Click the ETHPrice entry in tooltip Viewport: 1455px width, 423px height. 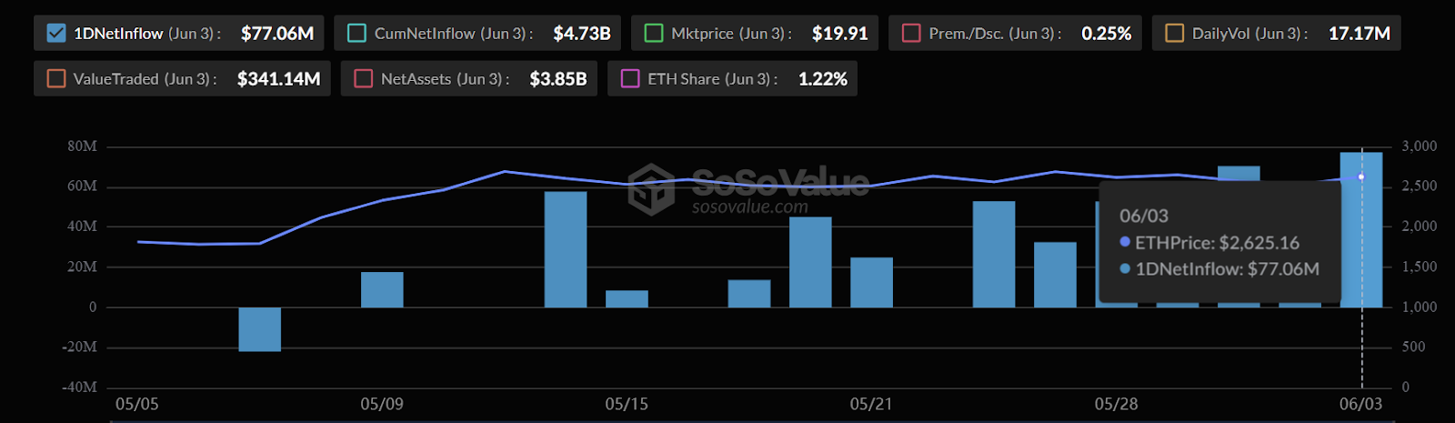pyautogui.click(x=1216, y=243)
